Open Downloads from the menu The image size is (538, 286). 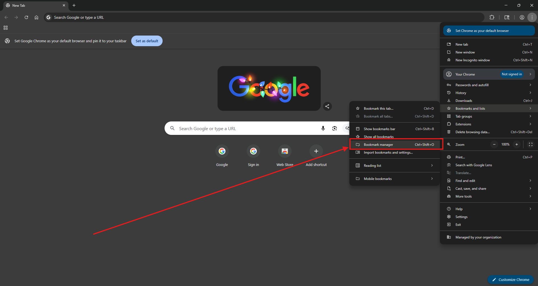[x=489, y=100]
